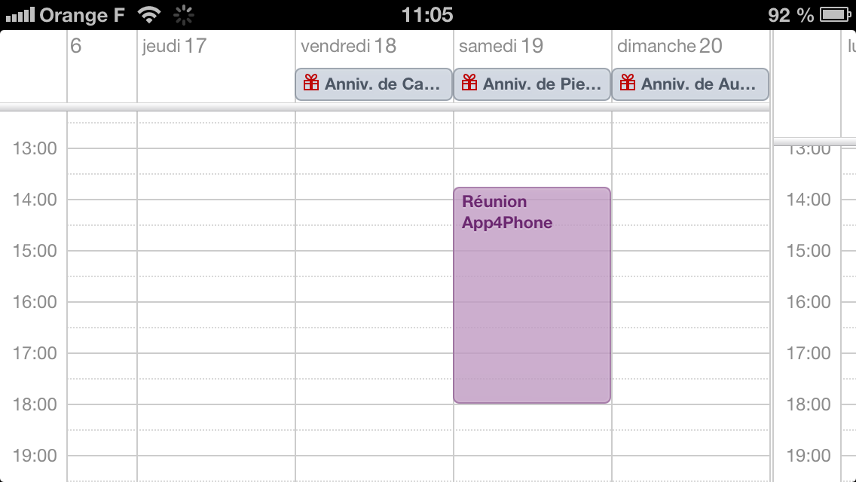Select the samedi 19 day header

click(501, 47)
